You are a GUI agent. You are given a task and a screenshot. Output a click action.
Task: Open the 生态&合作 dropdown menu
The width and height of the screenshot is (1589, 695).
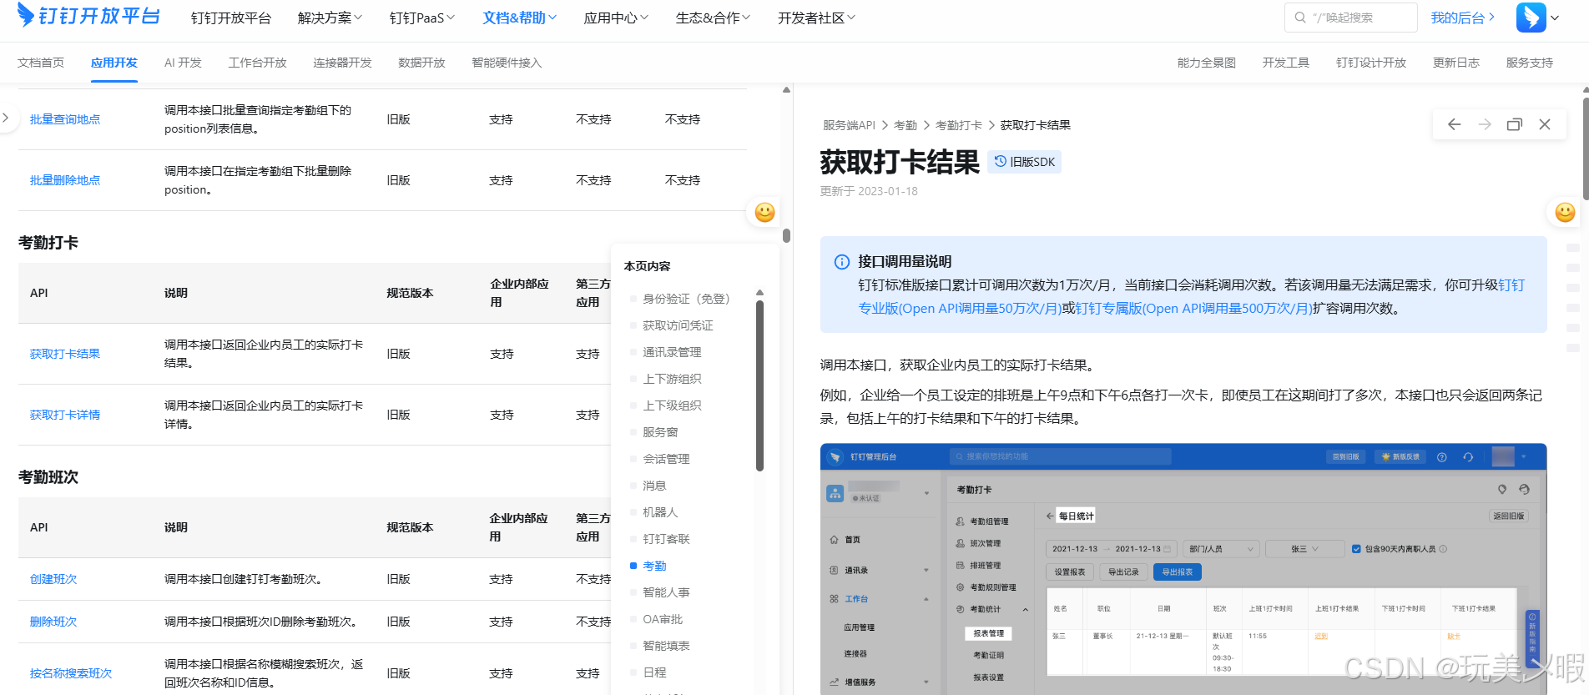(713, 18)
